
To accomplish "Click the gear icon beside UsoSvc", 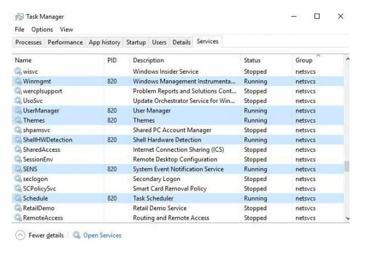I will pyautogui.click(x=18, y=101).
